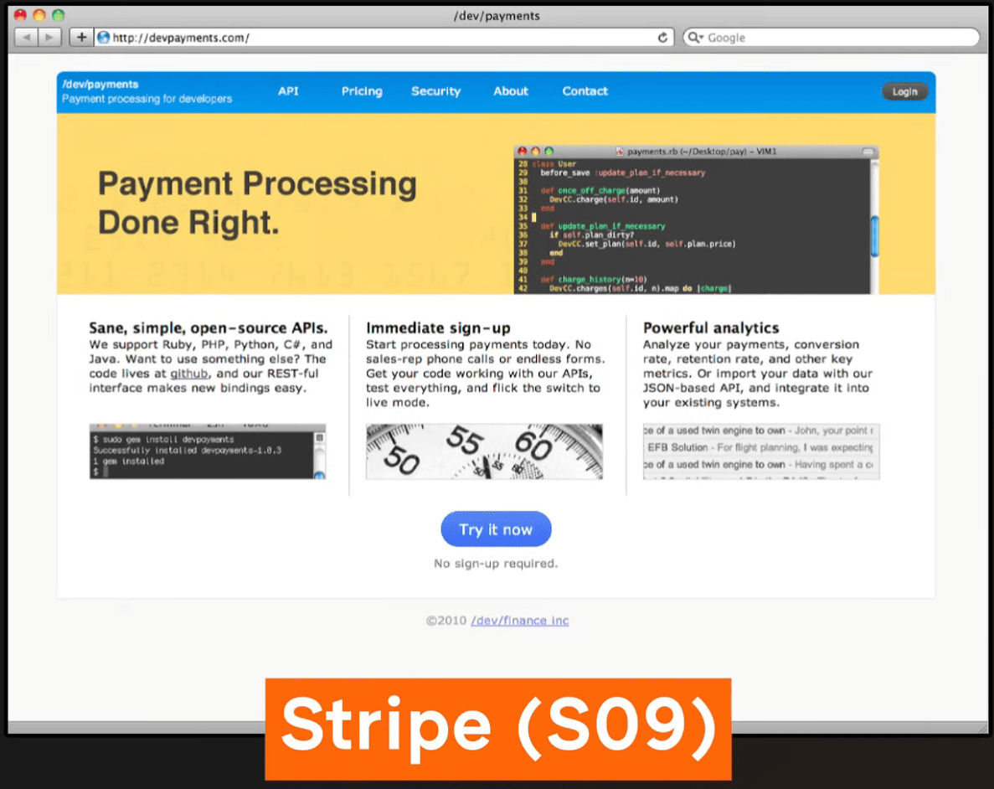The width and height of the screenshot is (994, 789).
Task: Click the globe site icon in address bar
Action: (103, 38)
